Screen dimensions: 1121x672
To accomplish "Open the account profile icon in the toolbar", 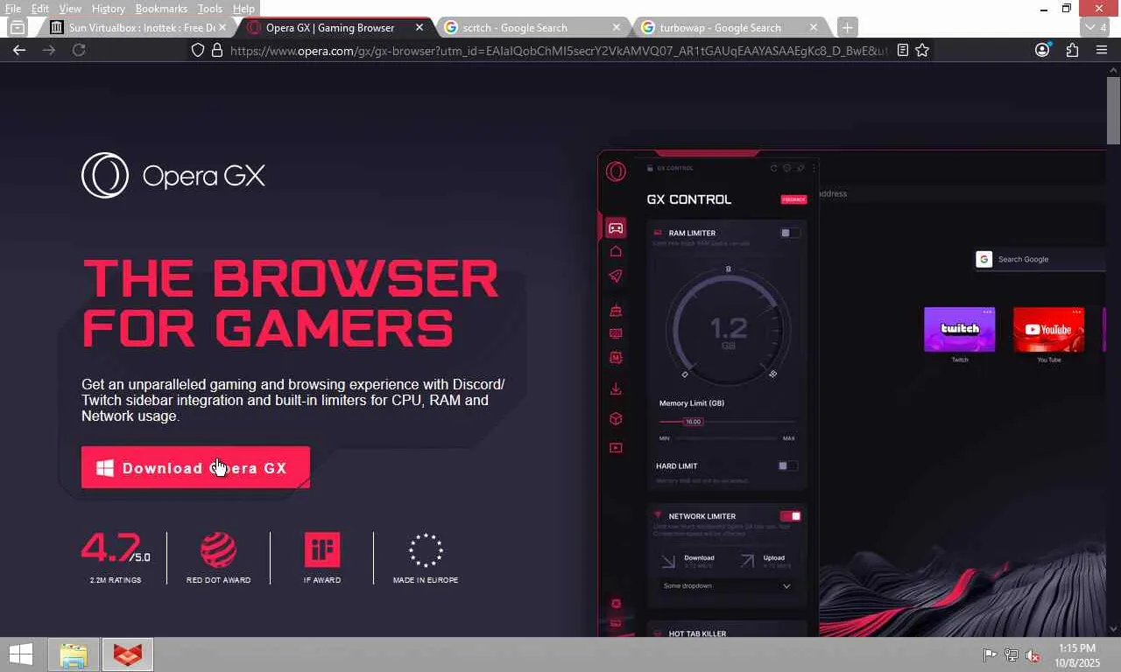I will point(1042,50).
